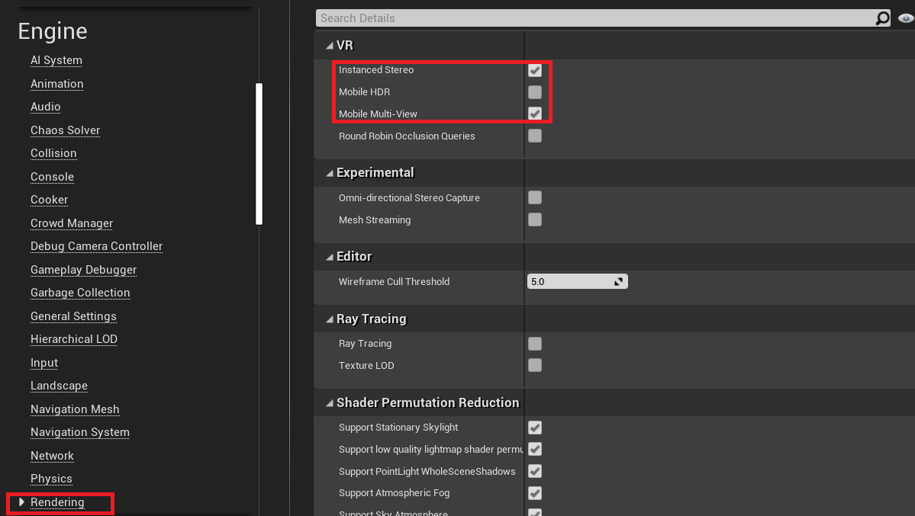Toggle the Mobile Multi-View checkbox

(534, 114)
